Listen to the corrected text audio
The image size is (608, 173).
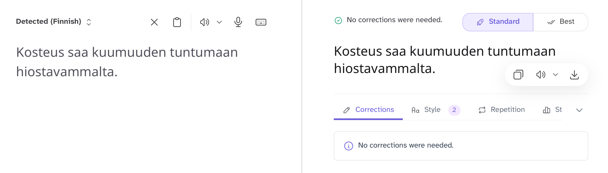coord(541,75)
